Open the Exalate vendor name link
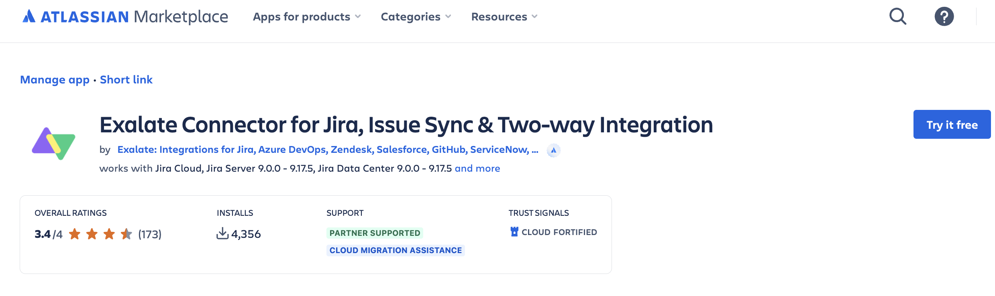The width and height of the screenshot is (995, 296). [x=328, y=150]
